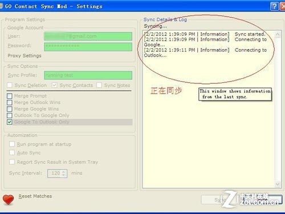Click inside the Password field
The image size is (285, 214).
[88, 47]
